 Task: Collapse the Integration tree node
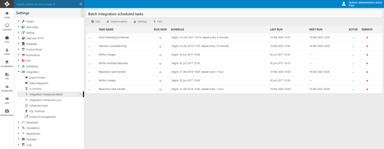(19, 72)
